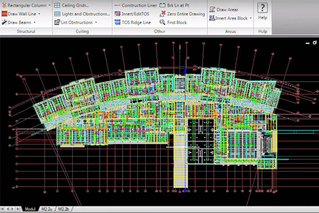Expand the Draw Wall Line dropdown arrow
This screenshot has height=213, width=319.
pyautogui.click(x=39, y=14)
